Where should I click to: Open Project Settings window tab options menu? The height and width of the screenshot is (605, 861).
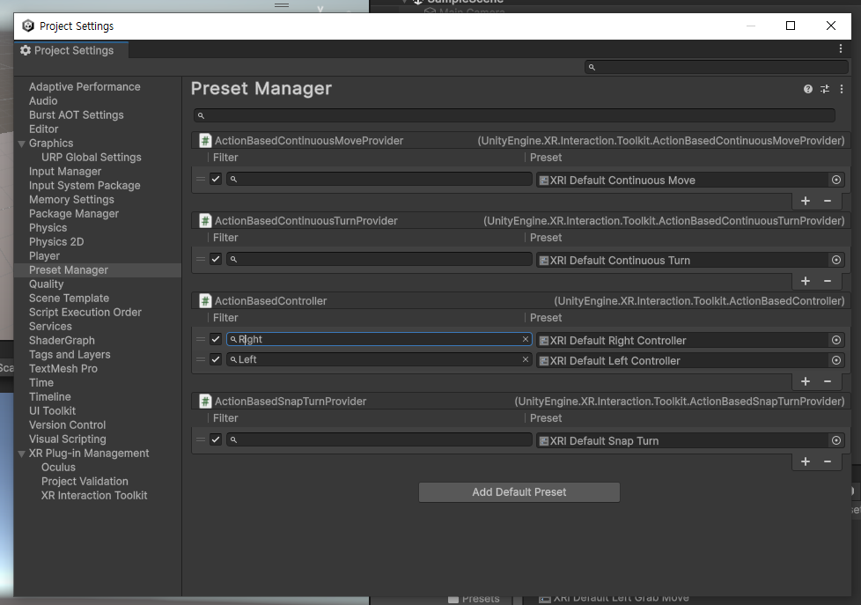pos(841,49)
